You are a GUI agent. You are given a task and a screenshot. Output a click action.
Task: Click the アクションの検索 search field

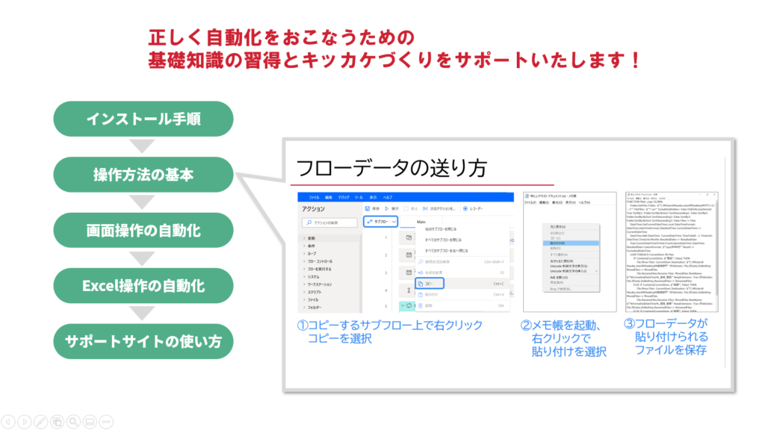(x=329, y=222)
